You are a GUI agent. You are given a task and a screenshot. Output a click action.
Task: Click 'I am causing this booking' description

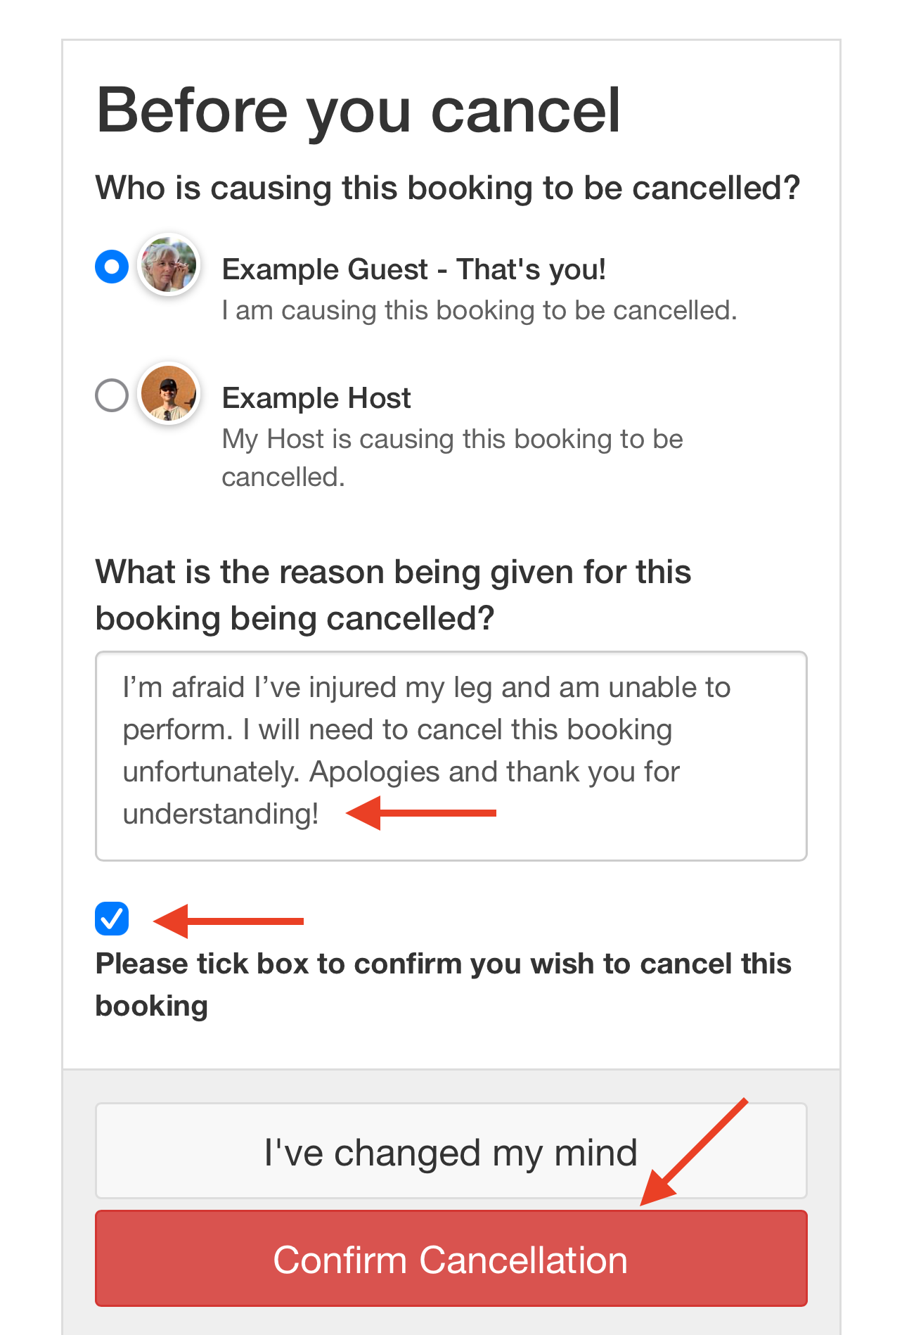(479, 310)
